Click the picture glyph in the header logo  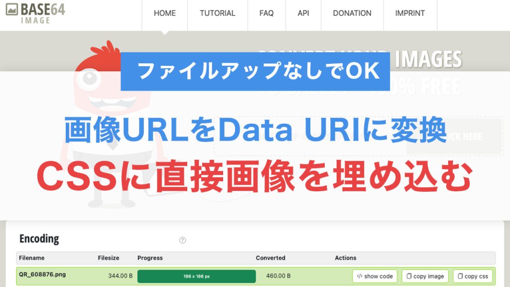(12, 9)
